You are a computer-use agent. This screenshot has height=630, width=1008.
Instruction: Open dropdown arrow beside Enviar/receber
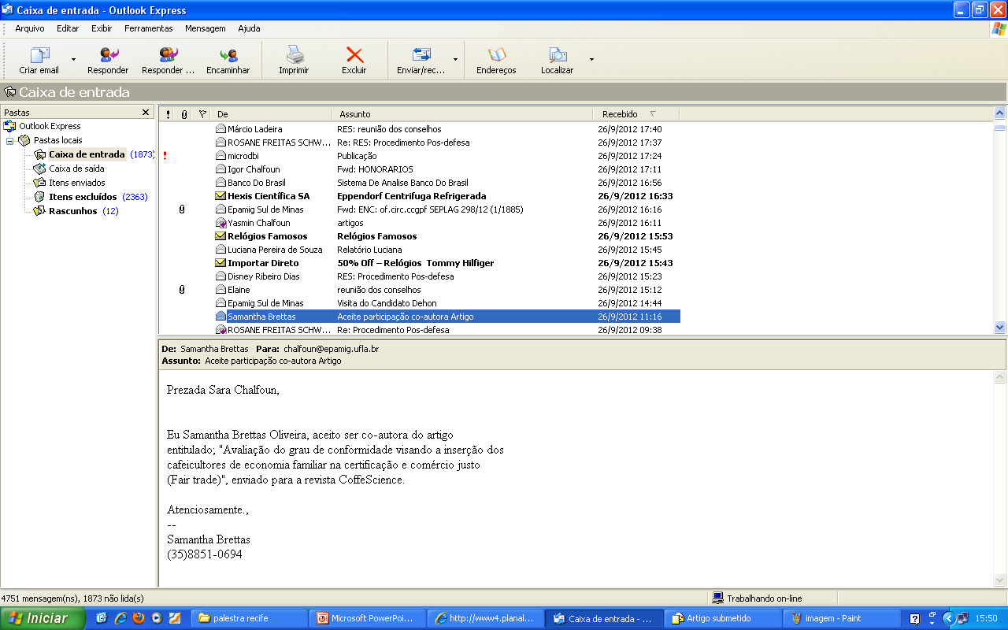tap(454, 59)
